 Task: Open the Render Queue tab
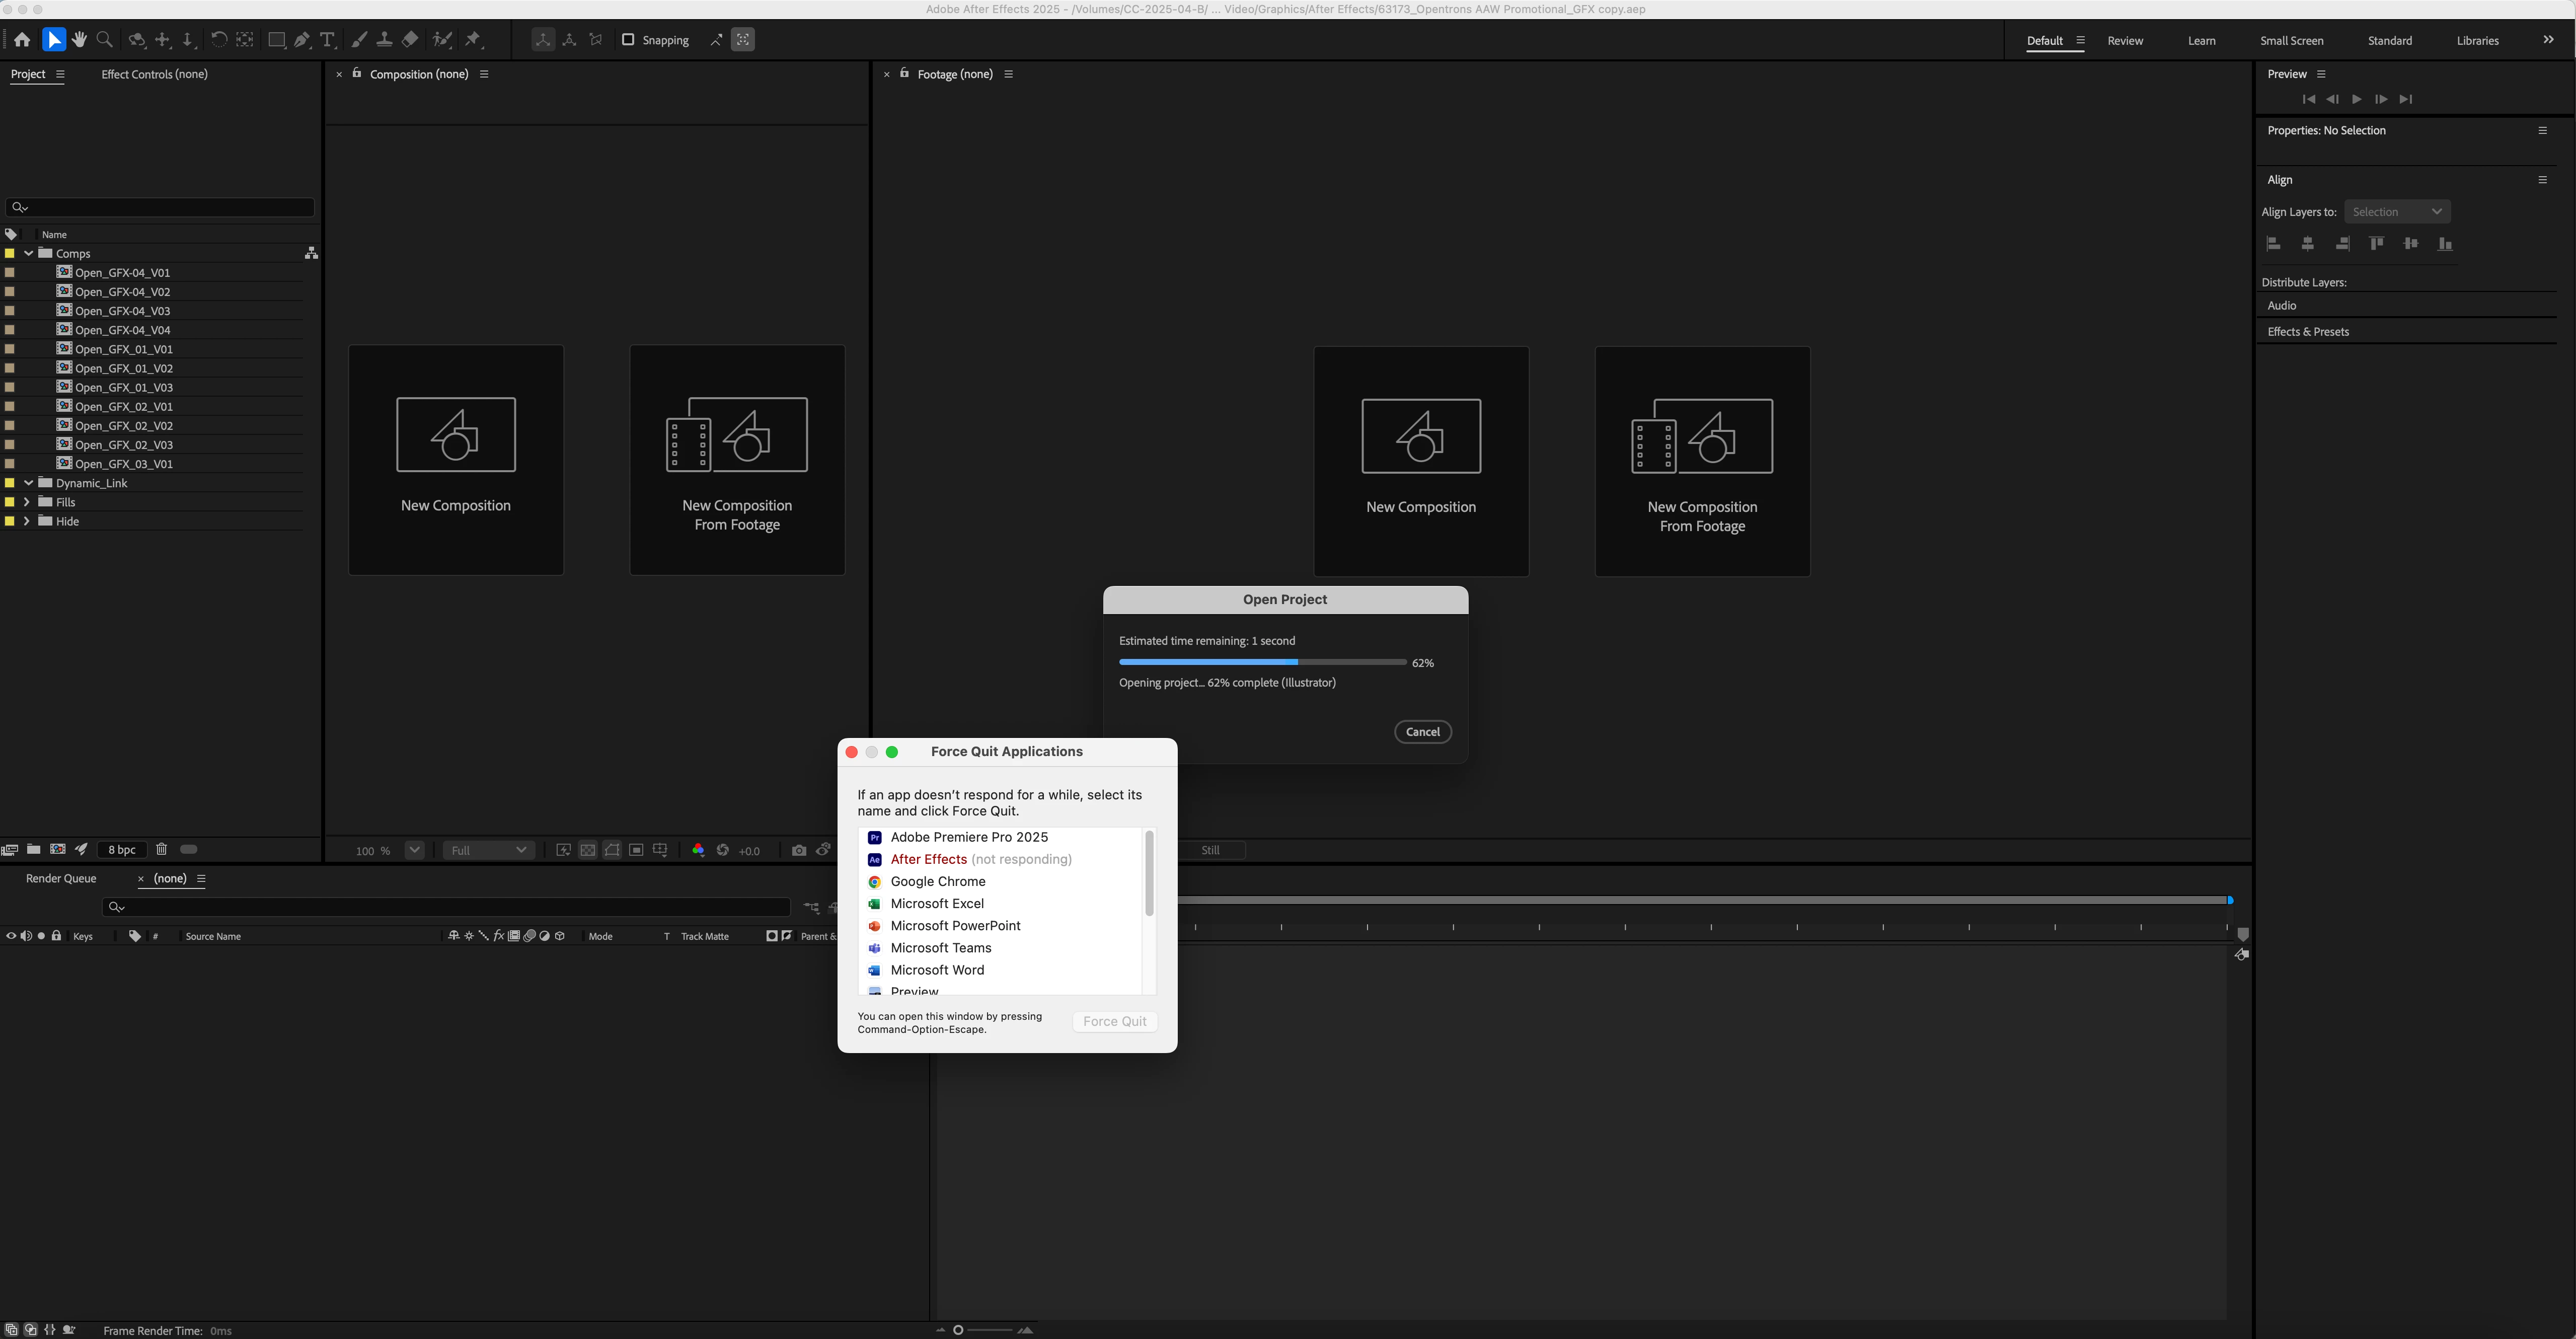61,879
